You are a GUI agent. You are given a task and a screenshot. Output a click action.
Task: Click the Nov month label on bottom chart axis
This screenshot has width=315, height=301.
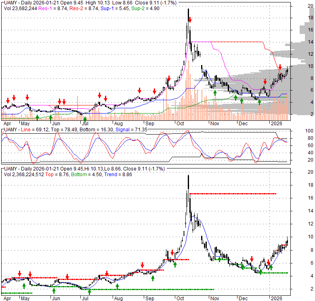(x=214, y=299)
